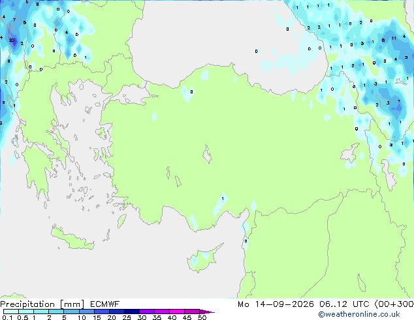Click the Sea of Marmara area
Screen dimensions: 414x320
tap(131, 95)
